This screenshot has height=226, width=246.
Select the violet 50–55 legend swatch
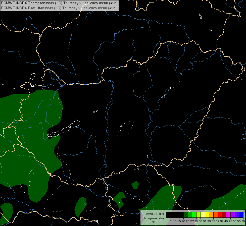(237, 215)
